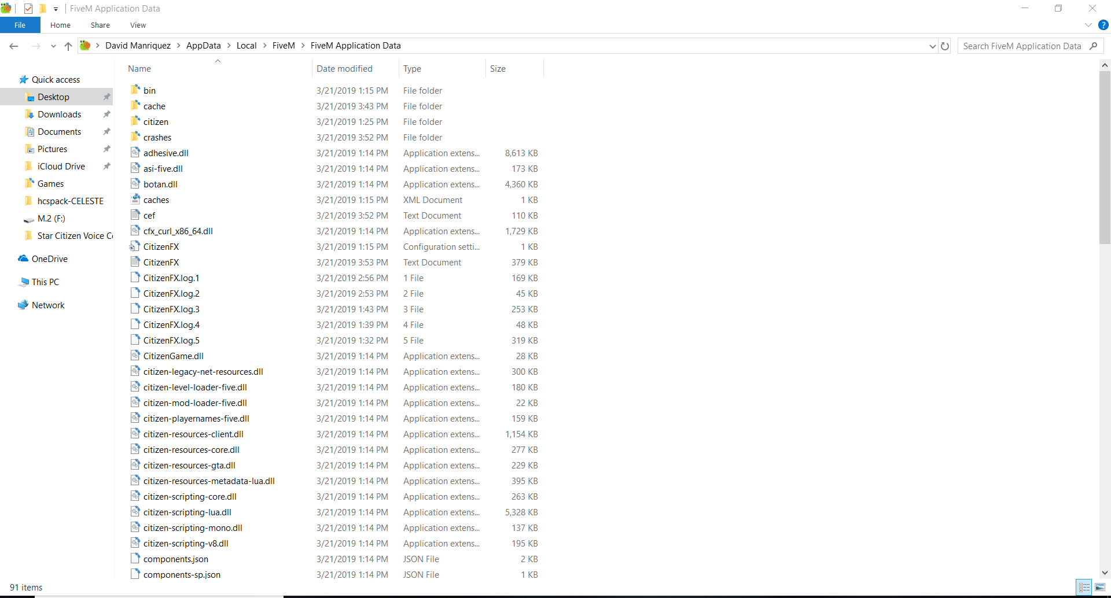Screen dimensions: 1111x598
Task: Select Quick access in the navigation pane
Action: point(56,80)
